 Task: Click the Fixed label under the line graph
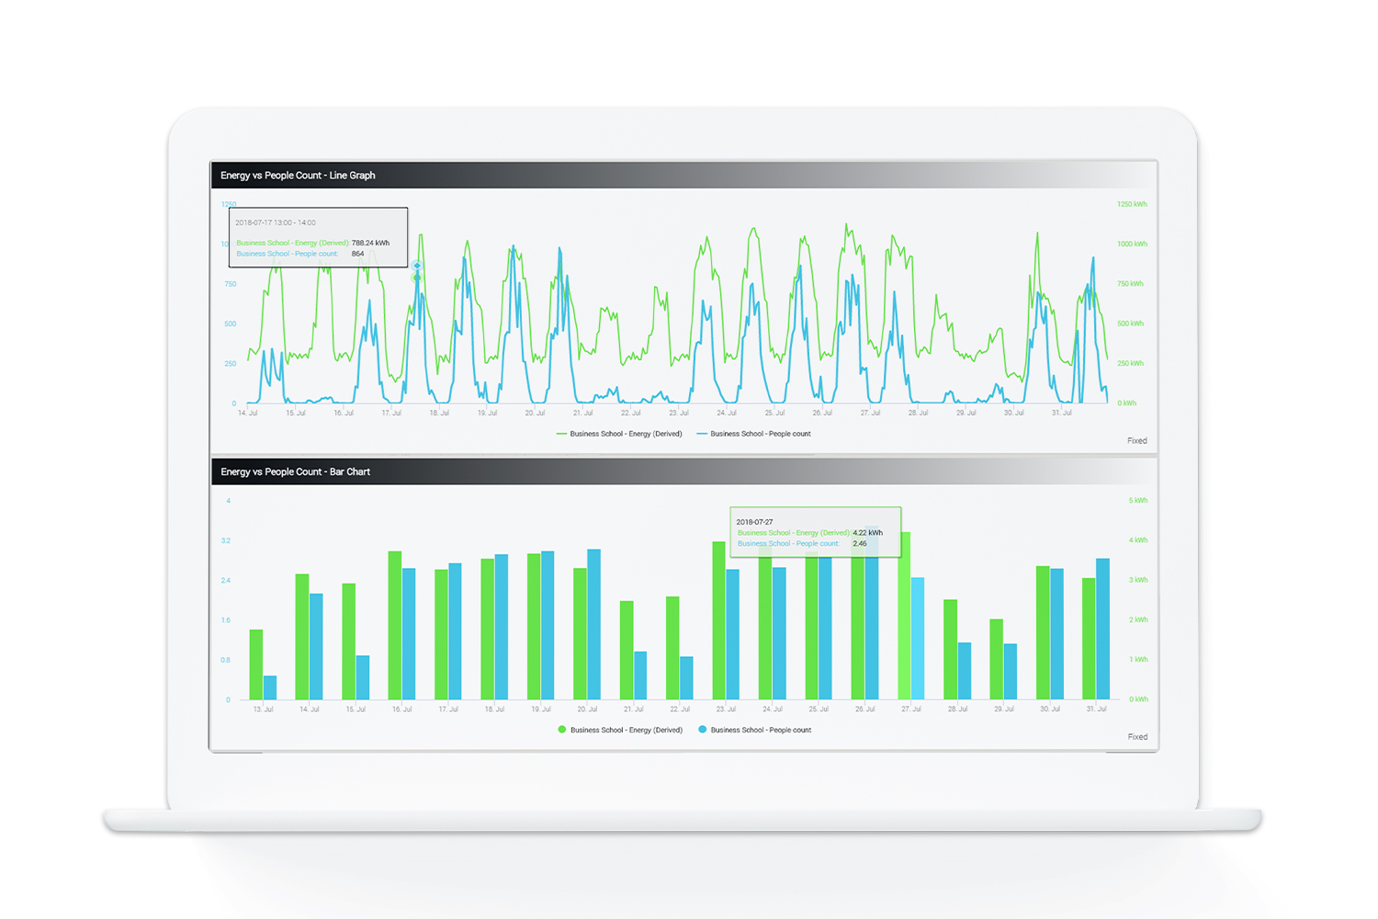pyautogui.click(x=1137, y=441)
